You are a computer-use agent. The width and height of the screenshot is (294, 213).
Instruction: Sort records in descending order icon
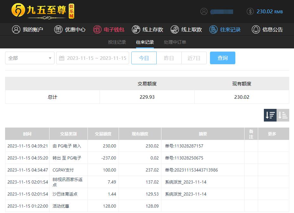(x=270, y=115)
